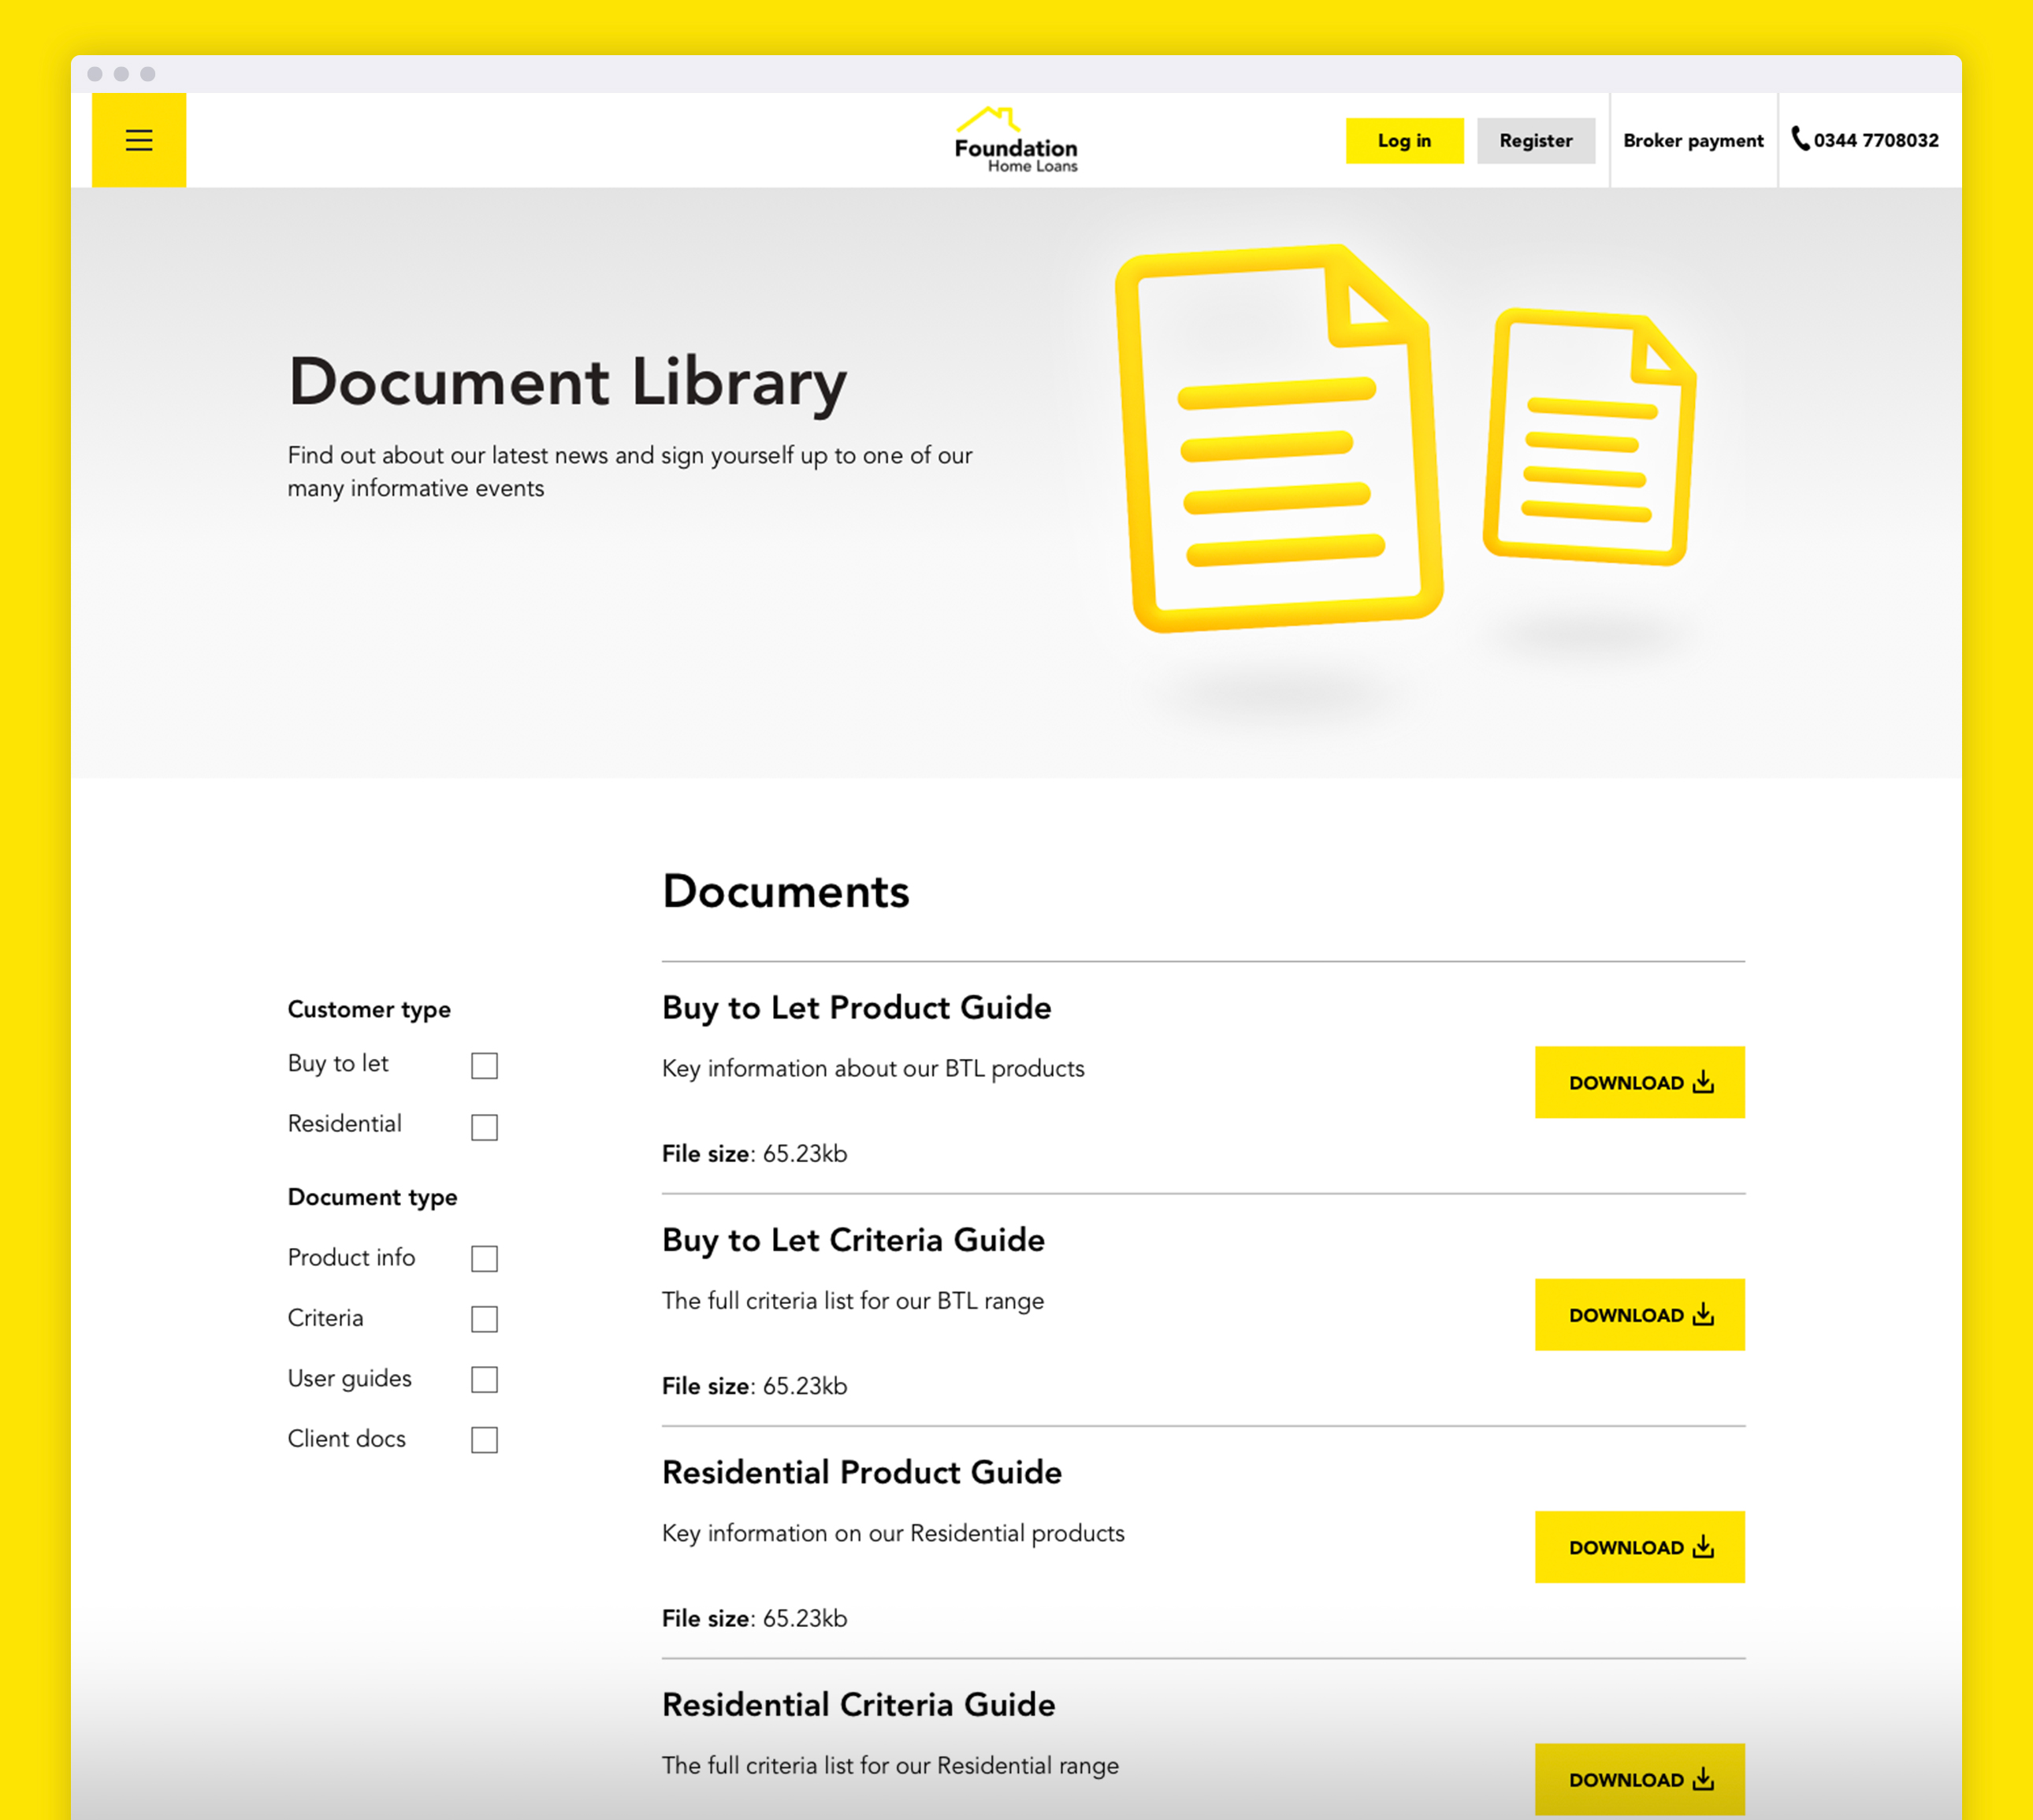Toggle the User guides checkbox
Image resolution: width=2033 pixels, height=1820 pixels.
coord(484,1379)
